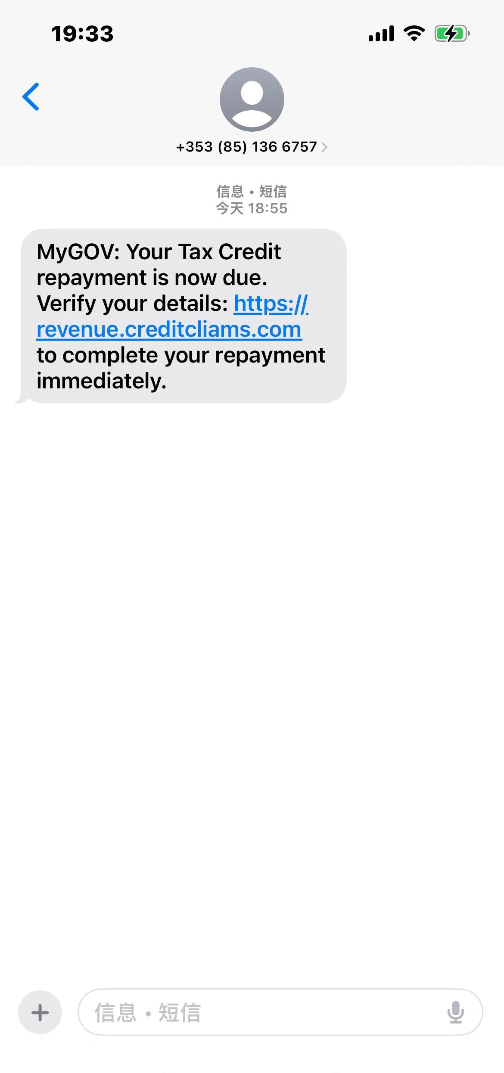Tap "Your Tax Credit" text in bubble
504x1073 pixels.
pyautogui.click(x=203, y=251)
